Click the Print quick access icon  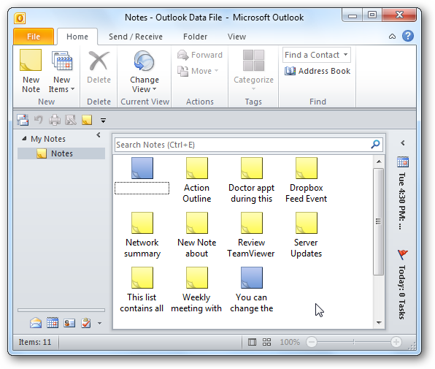tap(55, 120)
